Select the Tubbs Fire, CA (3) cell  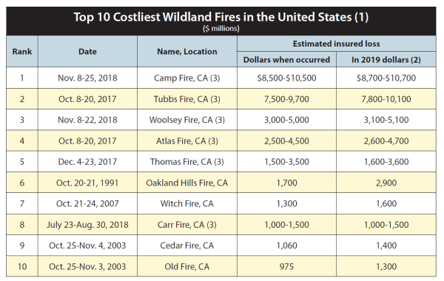point(187,99)
